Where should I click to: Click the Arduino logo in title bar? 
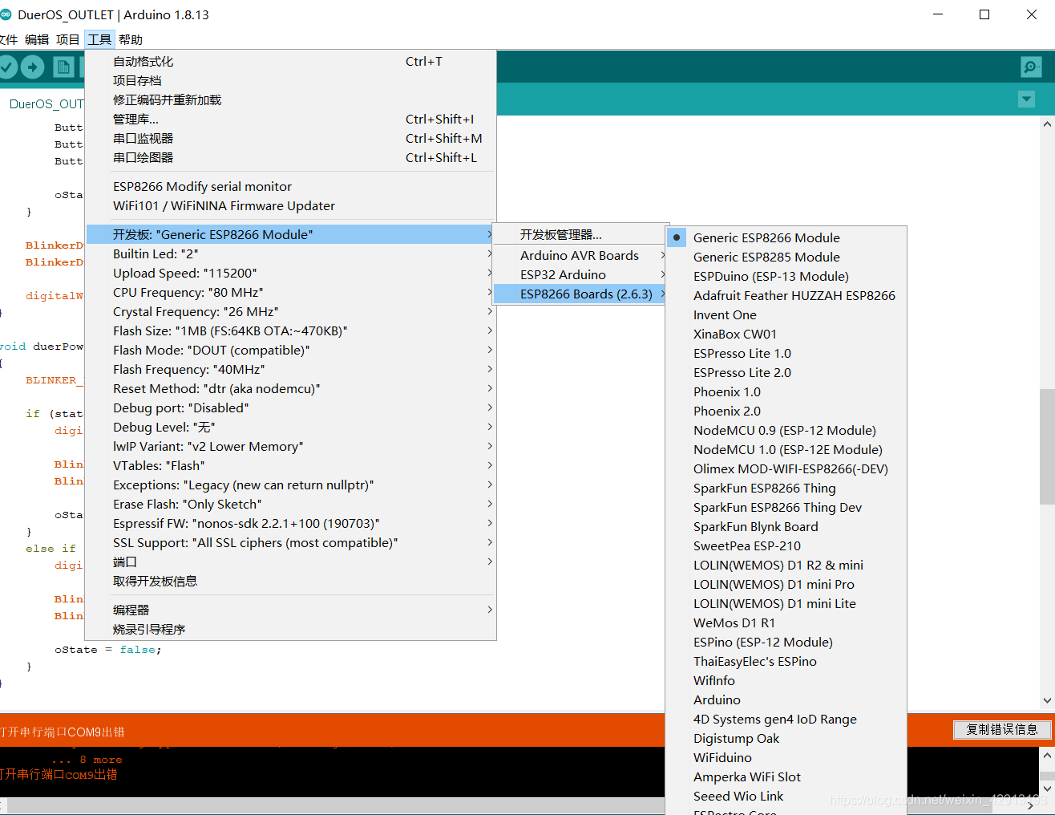pos(6,14)
